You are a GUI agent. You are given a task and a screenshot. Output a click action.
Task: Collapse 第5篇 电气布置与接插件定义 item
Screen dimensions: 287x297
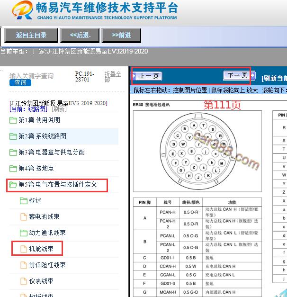(x=58, y=185)
